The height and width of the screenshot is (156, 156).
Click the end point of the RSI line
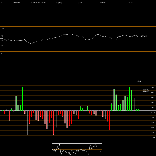(138, 37)
